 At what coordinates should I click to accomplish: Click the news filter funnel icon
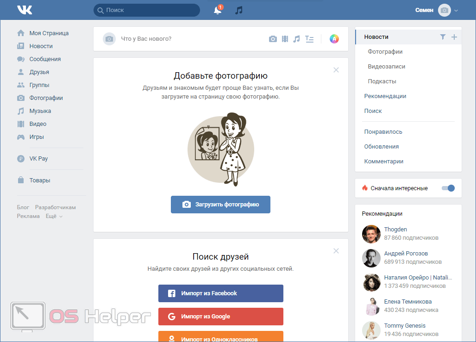point(443,37)
